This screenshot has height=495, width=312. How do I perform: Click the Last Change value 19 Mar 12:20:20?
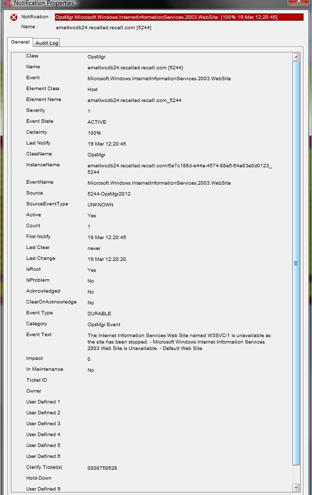[x=107, y=259]
